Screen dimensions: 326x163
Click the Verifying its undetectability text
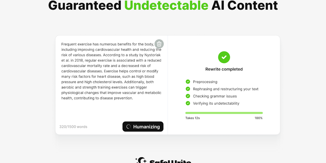click(x=216, y=103)
